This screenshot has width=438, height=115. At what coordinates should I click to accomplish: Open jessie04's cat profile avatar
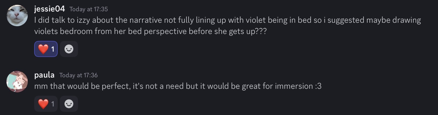[17, 16]
